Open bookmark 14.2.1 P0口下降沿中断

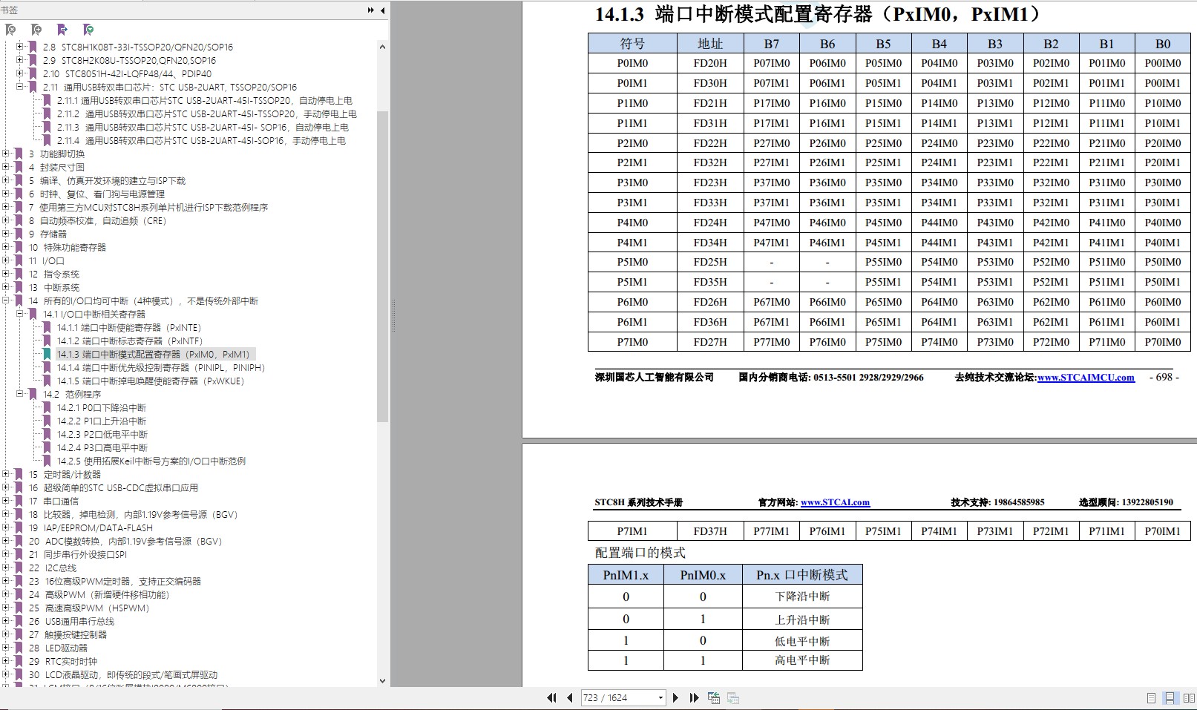pos(102,407)
